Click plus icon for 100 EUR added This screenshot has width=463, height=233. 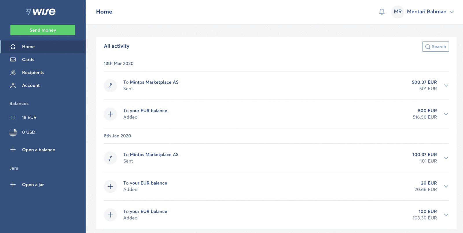110,215
